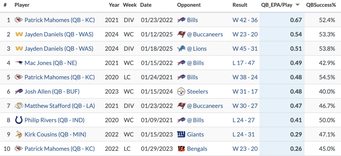Click the Colts horseshoe logo by Philip Rivers
The height and width of the screenshot is (156, 341).
[19, 120]
